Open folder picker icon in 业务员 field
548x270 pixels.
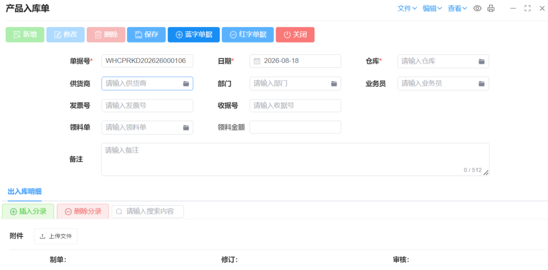[482, 84]
